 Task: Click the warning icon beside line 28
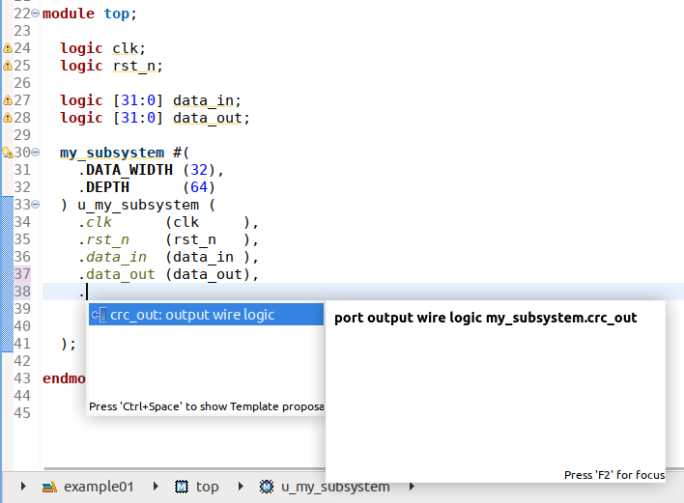tap(8, 118)
